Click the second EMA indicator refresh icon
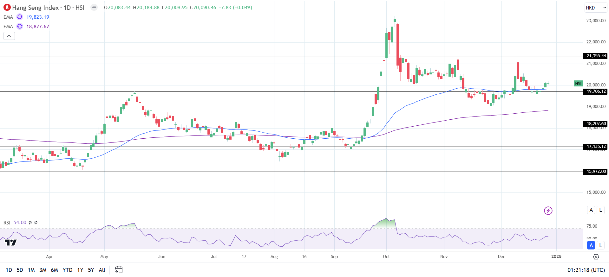This screenshot has width=609, height=277. tap(20, 27)
